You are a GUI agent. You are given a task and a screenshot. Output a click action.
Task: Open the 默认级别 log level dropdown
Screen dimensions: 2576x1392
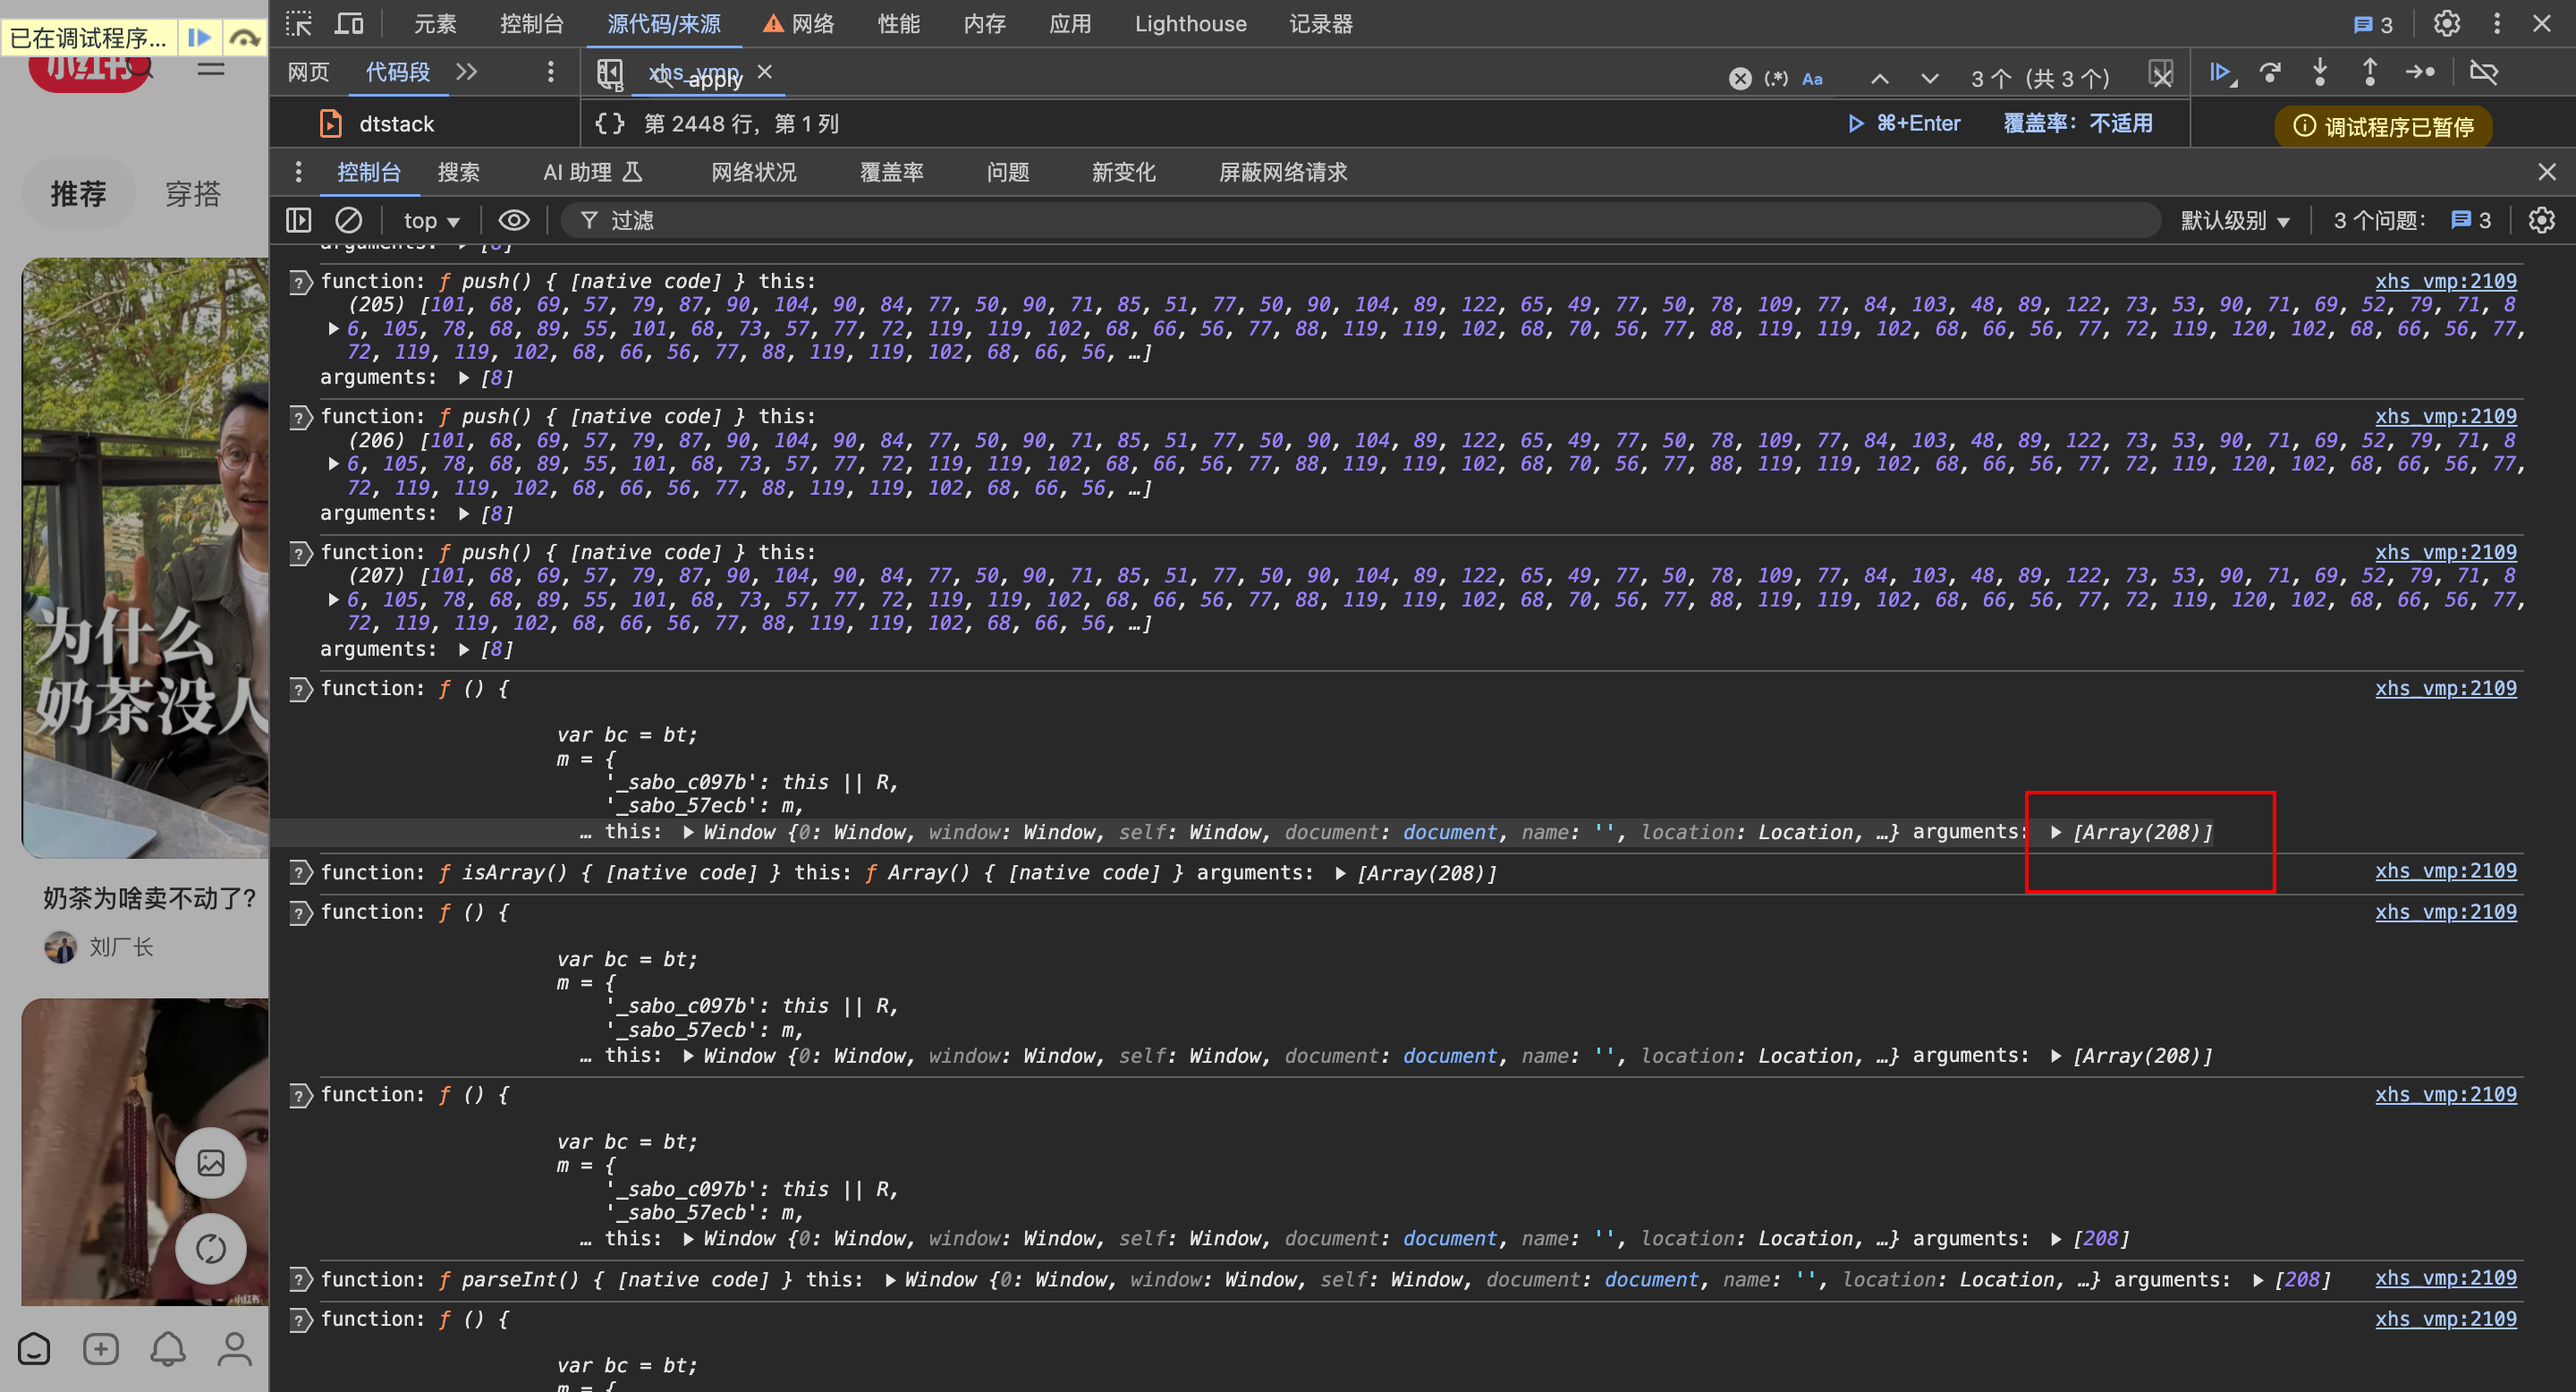[x=2234, y=220]
